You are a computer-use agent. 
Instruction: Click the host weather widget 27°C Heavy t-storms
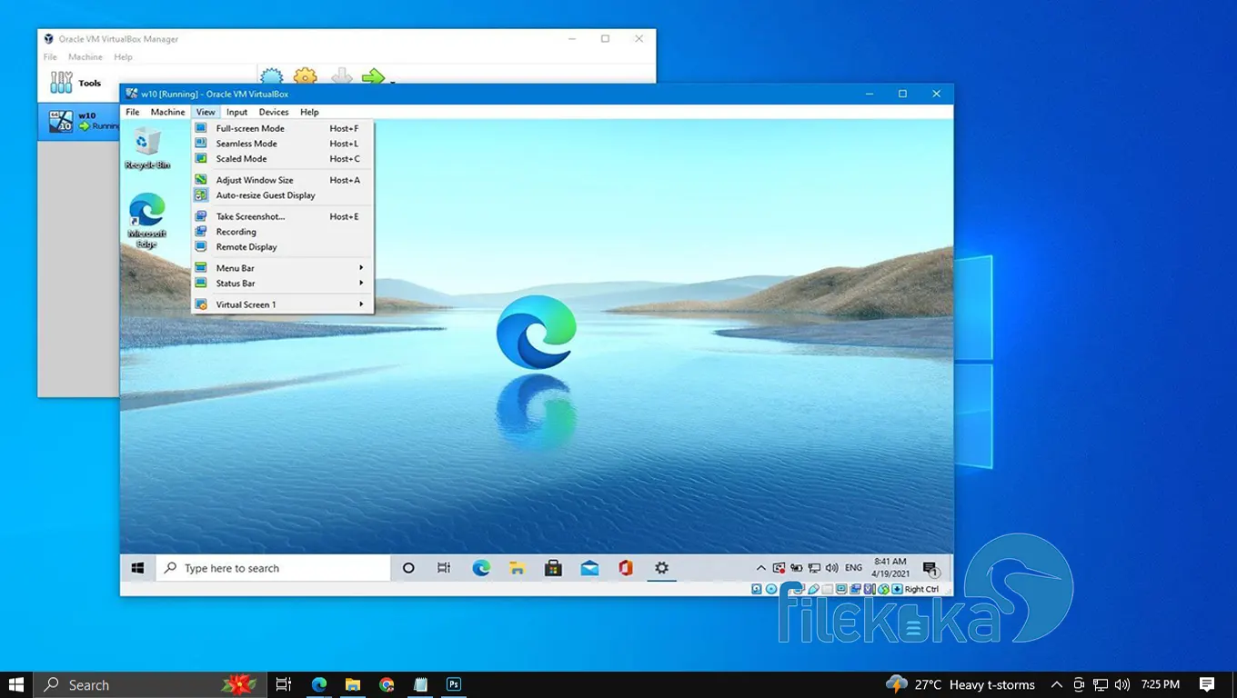[960, 684]
